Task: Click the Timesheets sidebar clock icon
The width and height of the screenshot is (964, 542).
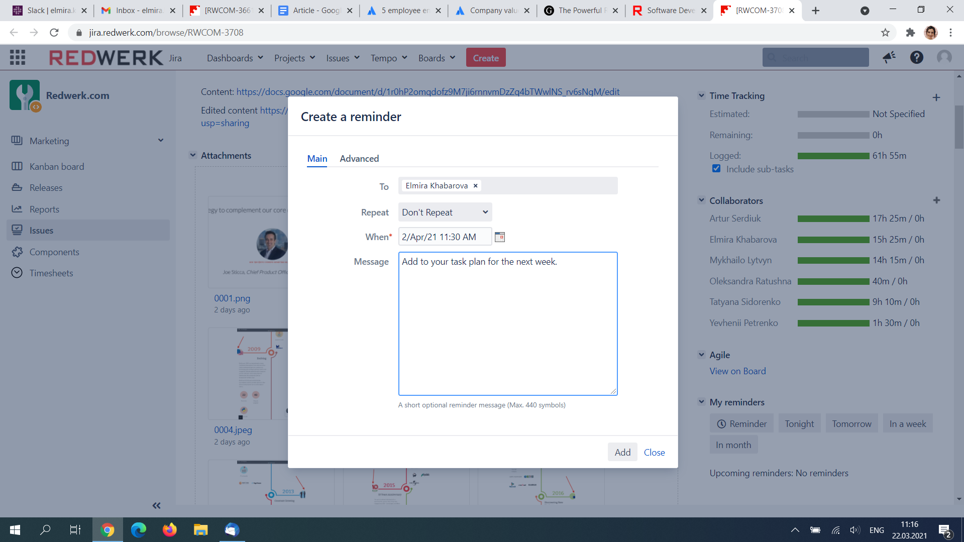Action: point(17,273)
